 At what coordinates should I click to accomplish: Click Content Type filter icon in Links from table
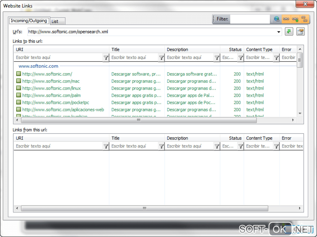276,146
